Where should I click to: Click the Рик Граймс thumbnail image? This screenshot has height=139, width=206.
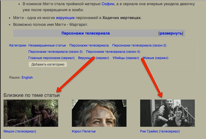167,113
